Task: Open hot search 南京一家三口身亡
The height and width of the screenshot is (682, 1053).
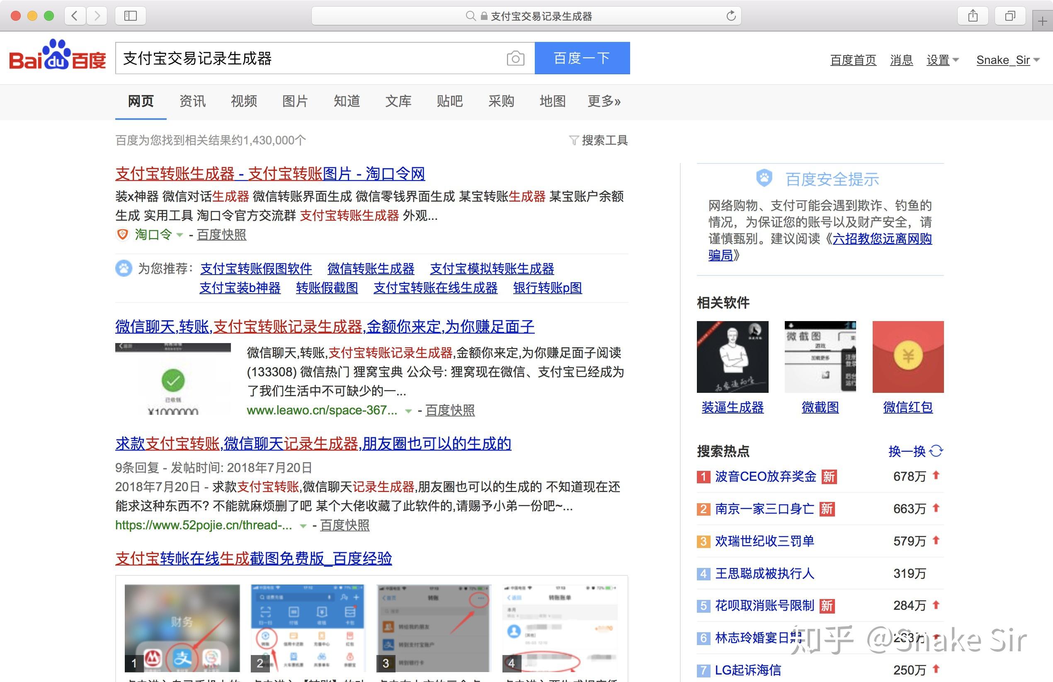Action: coord(764,509)
